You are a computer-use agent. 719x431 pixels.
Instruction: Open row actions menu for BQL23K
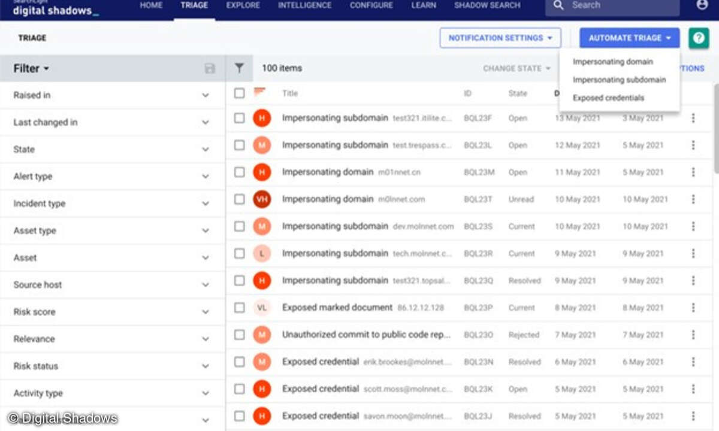tap(693, 388)
